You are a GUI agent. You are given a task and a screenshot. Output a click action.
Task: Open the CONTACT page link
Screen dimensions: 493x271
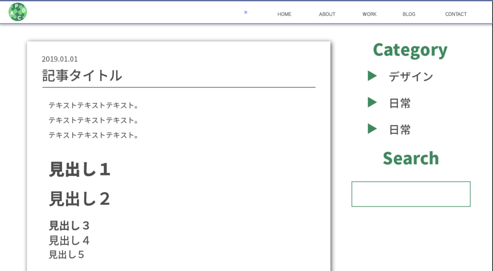(455, 14)
